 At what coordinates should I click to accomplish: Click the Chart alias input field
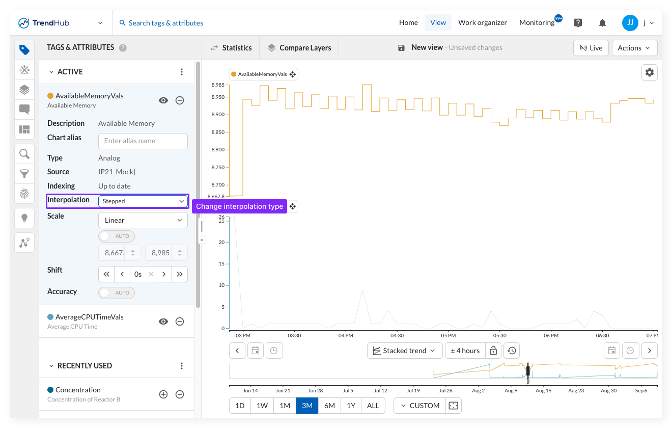(x=143, y=141)
